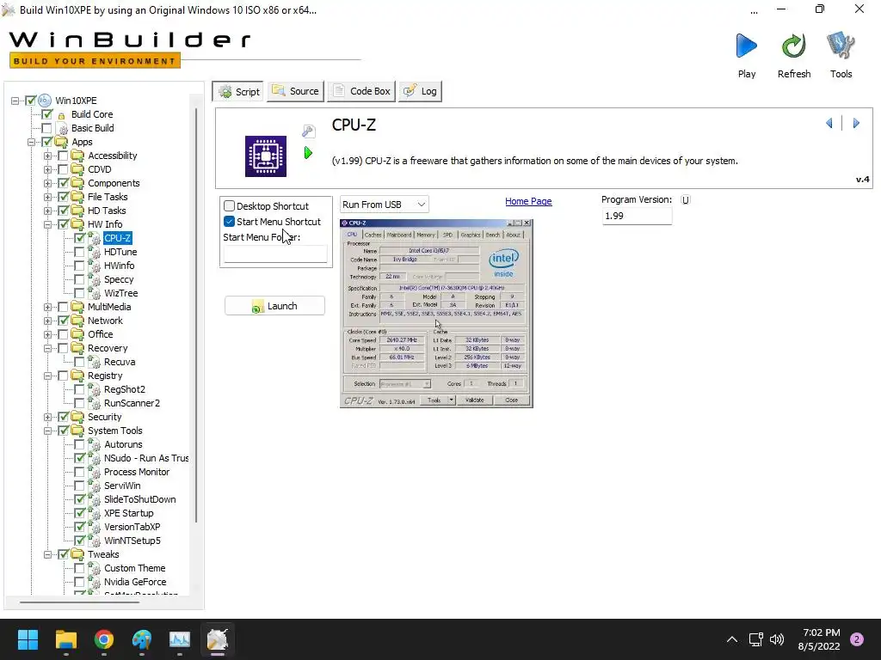The width and height of the screenshot is (881, 660).
Task: Check the Basic Build checkbox
Action: click(46, 128)
